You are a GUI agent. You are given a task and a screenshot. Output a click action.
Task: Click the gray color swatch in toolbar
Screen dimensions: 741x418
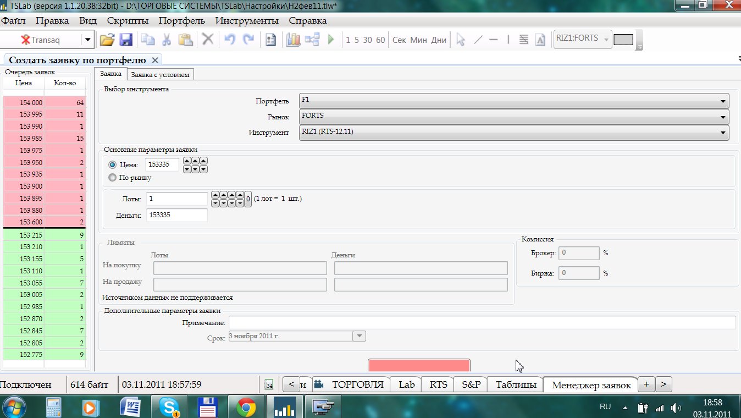[x=623, y=40]
